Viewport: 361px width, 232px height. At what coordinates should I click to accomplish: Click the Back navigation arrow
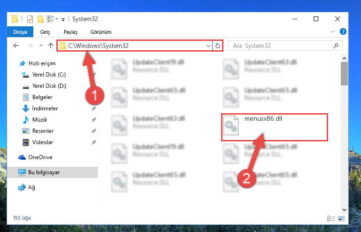click(x=16, y=46)
